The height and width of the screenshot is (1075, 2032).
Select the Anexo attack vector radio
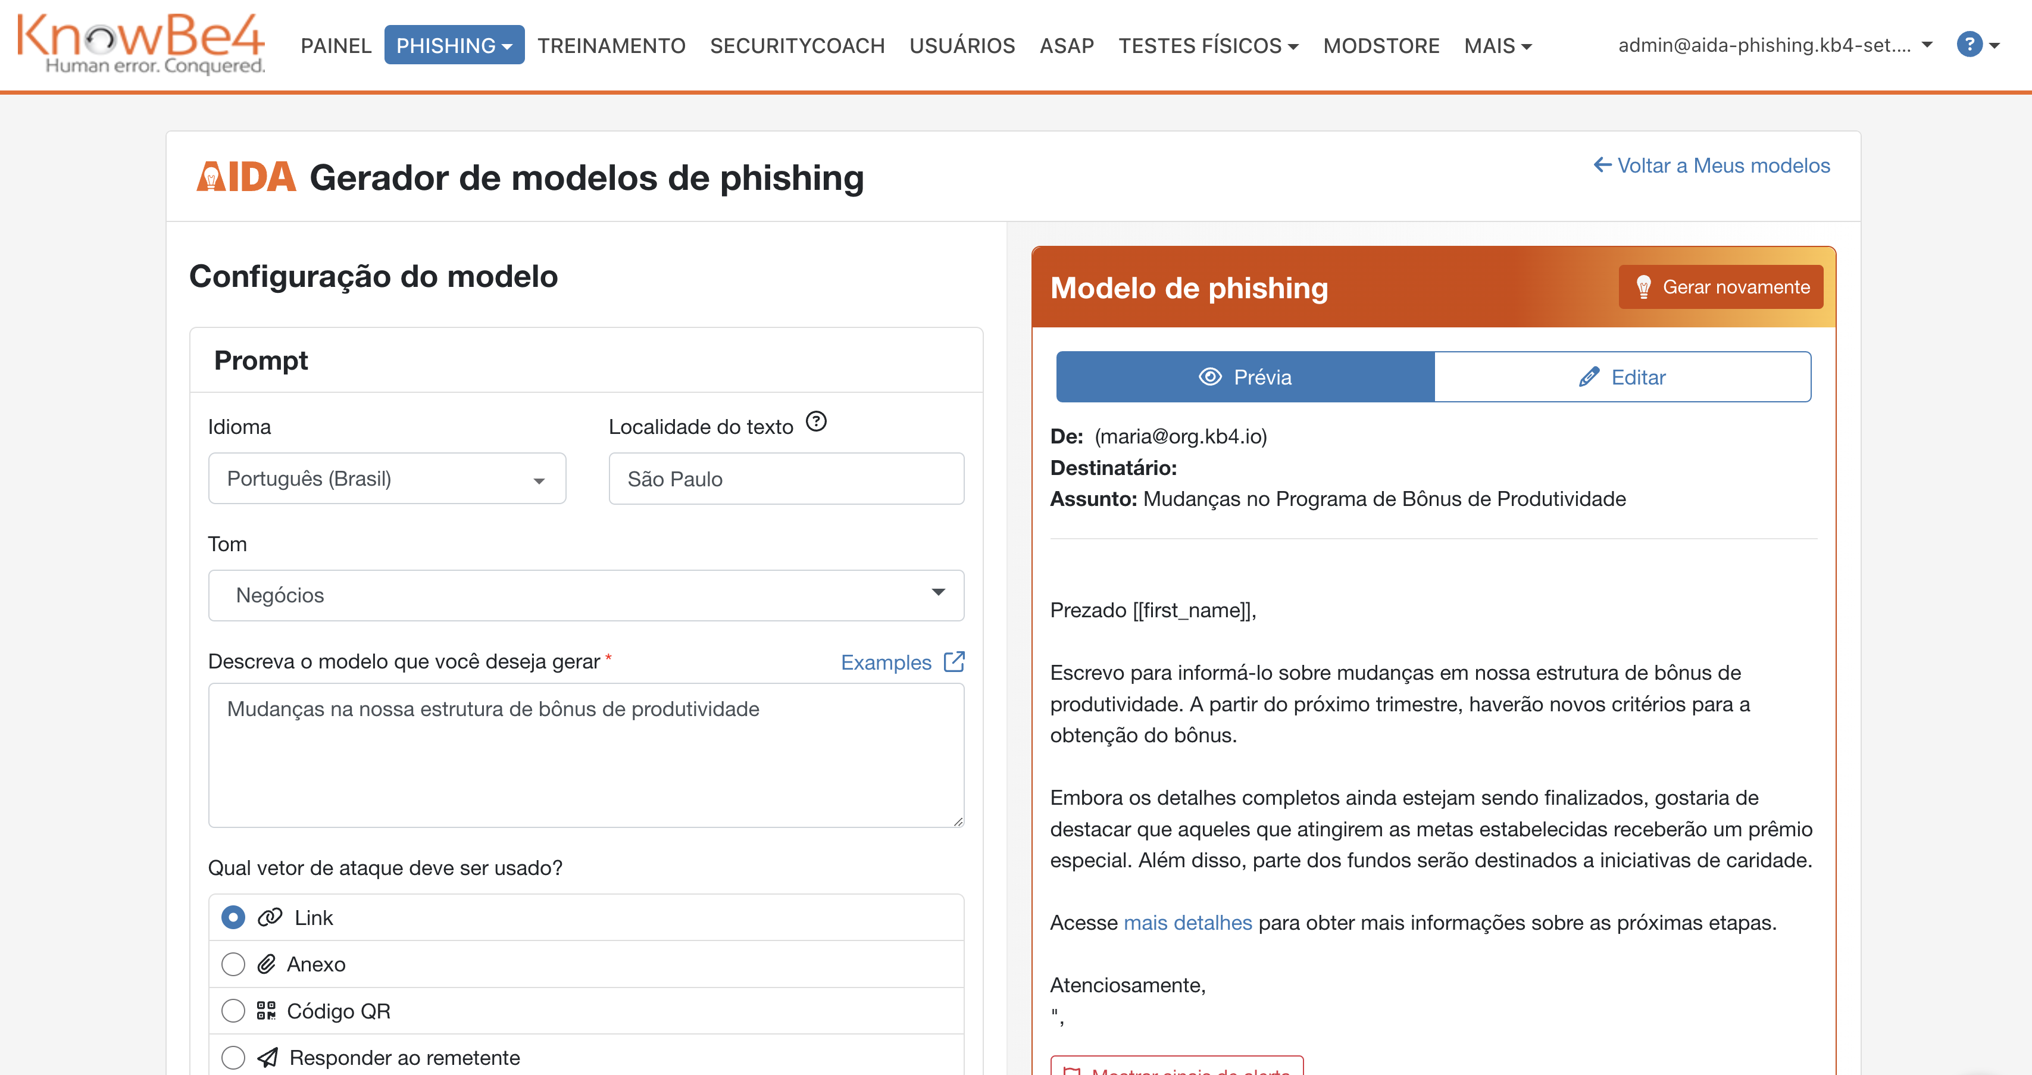click(x=233, y=964)
